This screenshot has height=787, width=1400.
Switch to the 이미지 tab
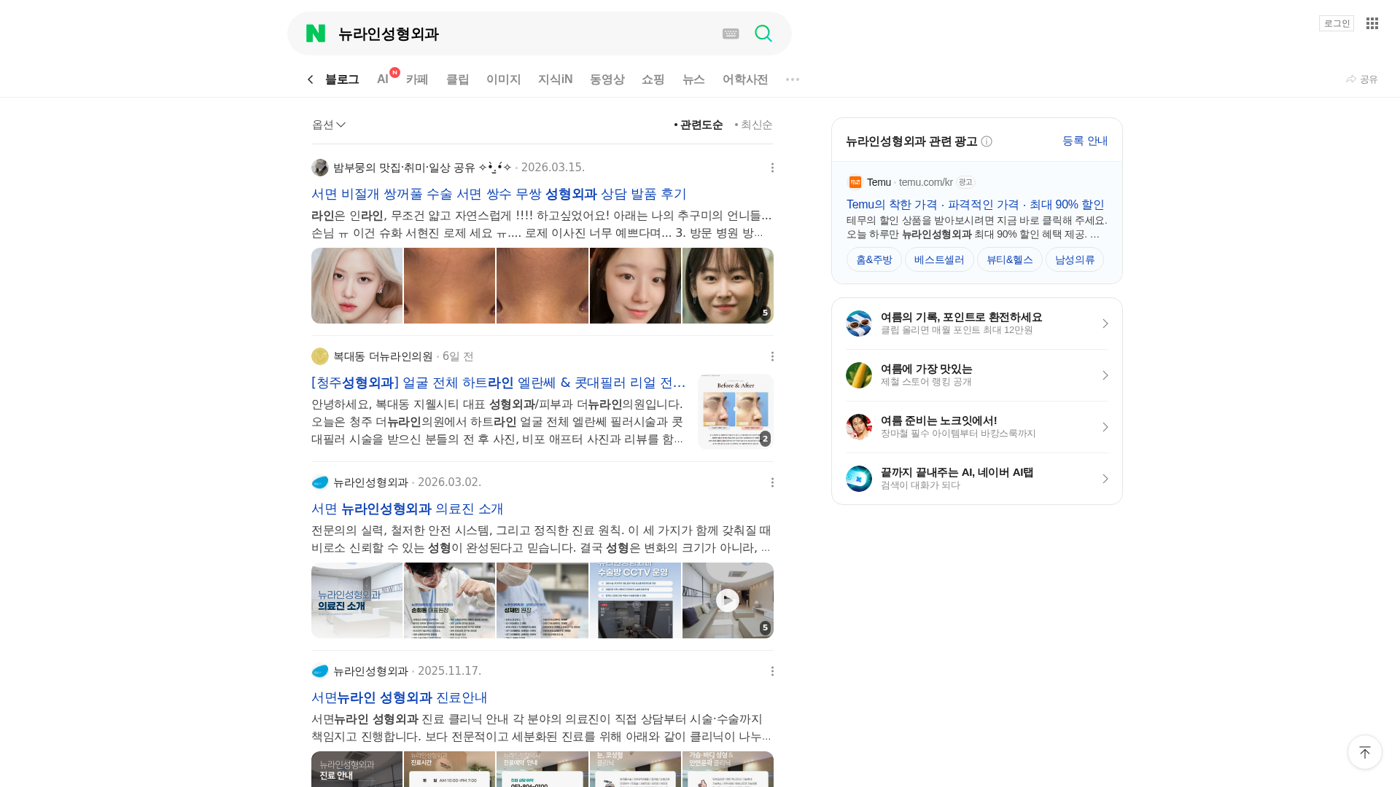(x=504, y=79)
